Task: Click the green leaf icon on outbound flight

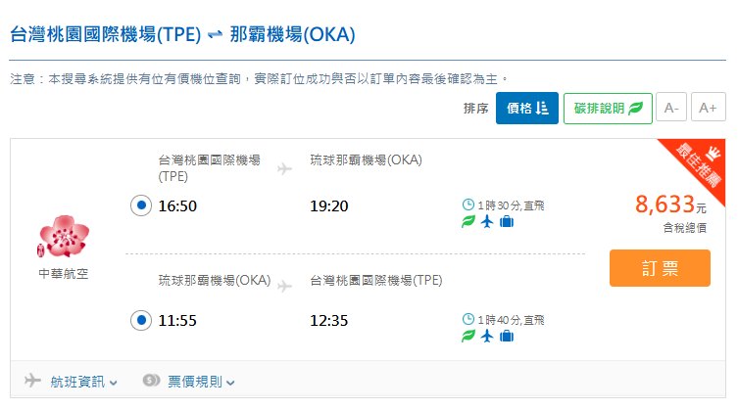Action: [468, 222]
